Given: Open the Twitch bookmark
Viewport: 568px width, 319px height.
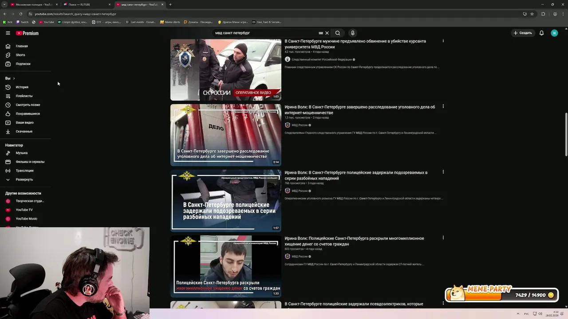Looking at the screenshot, I should (23, 22).
